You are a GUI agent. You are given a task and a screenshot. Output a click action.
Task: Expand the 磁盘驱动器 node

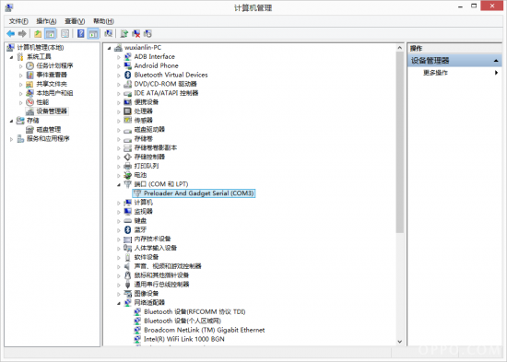pyautogui.click(x=119, y=130)
